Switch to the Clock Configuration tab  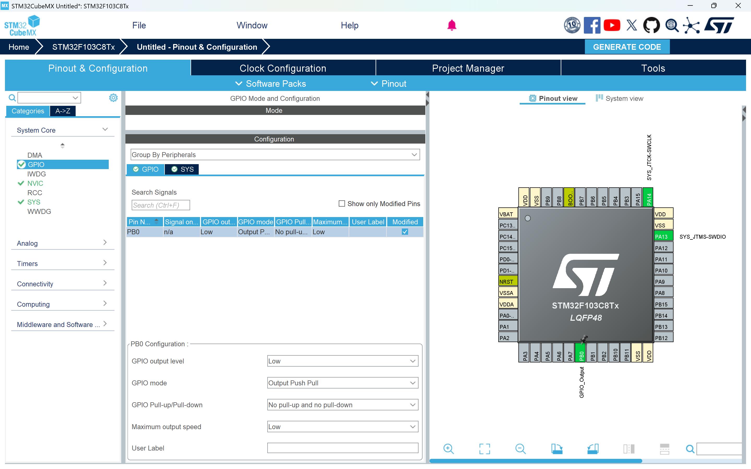283,68
